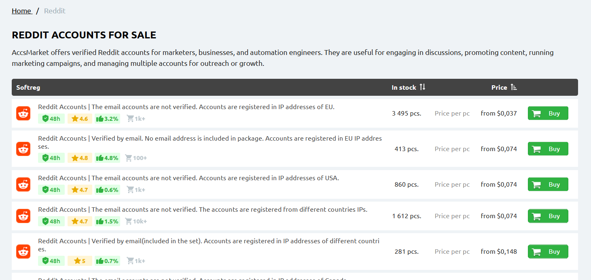
Task: Click 'Price per pc' in the 281 pcs. row
Action: (x=452, y=252)
